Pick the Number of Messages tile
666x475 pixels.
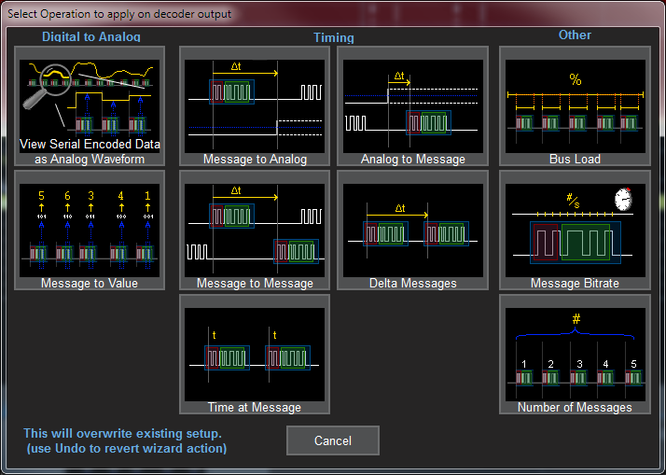coord(575,354)
